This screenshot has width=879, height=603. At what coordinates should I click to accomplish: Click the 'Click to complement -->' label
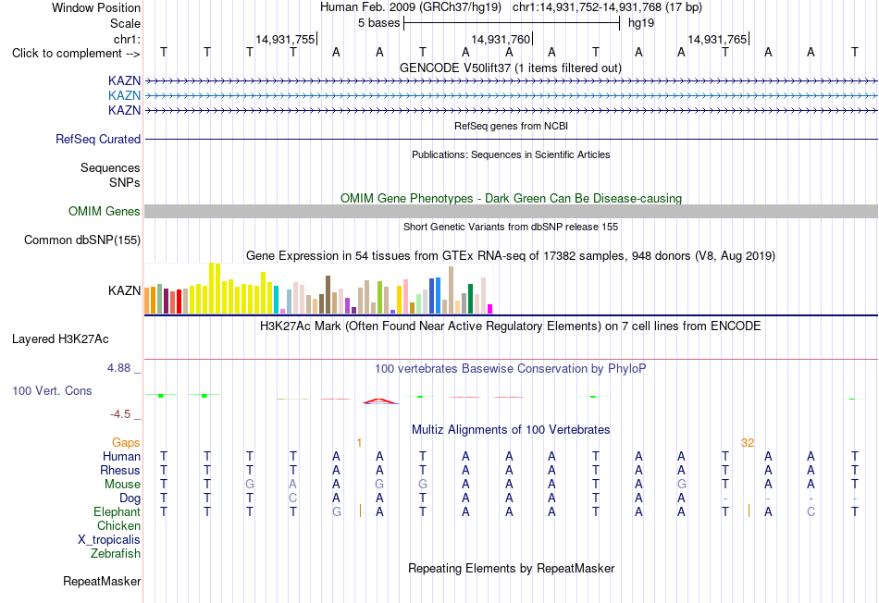pos(76,54)
